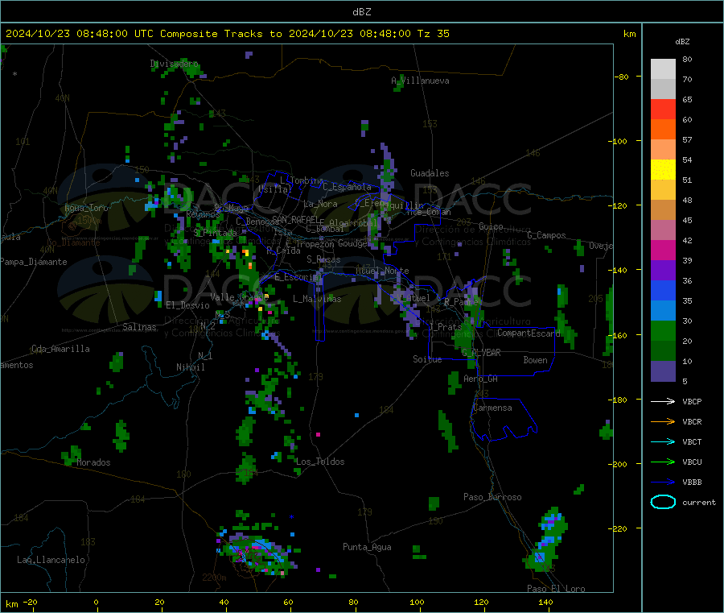Click the Soitue map label
The width and height of the screenshot is (724, 613).
click(x=427, y=358)
